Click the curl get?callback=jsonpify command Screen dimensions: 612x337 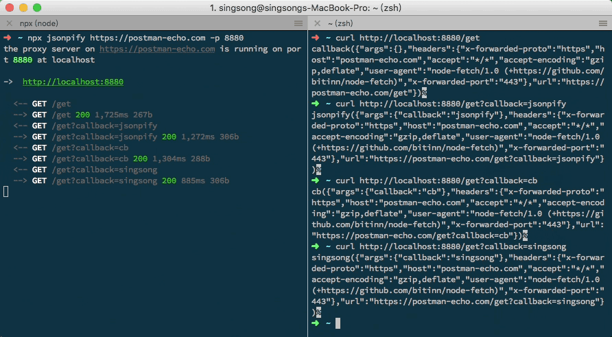[x=451, y=104]
